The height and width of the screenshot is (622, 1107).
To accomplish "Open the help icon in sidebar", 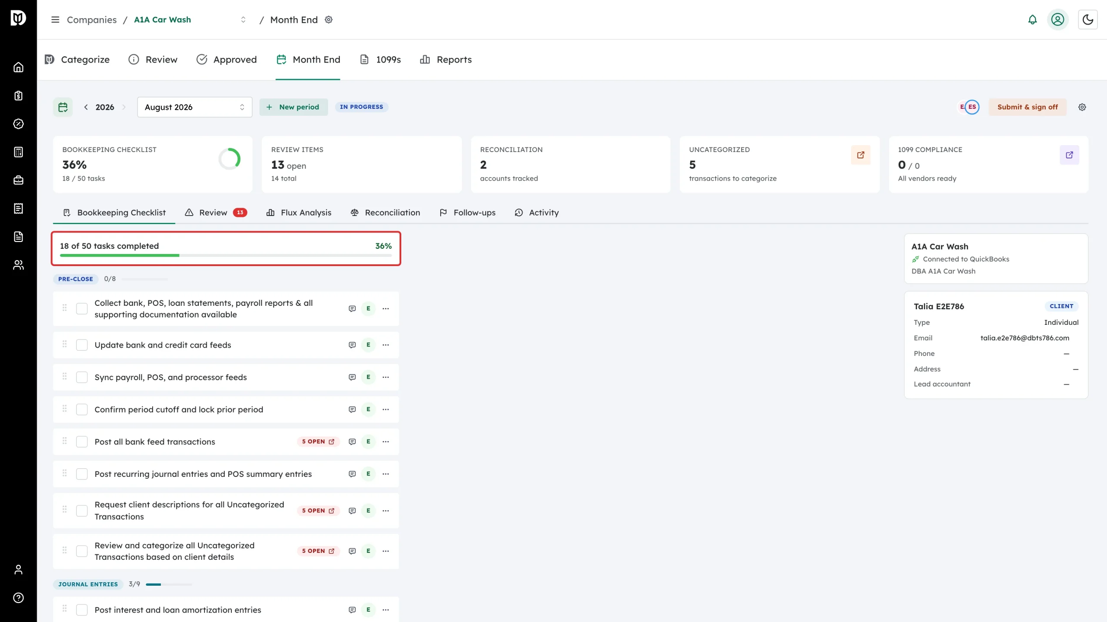I will point(18,598).
